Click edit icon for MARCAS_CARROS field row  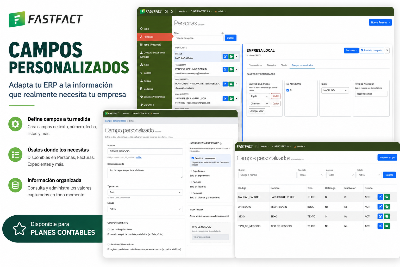tap(380, 197)
